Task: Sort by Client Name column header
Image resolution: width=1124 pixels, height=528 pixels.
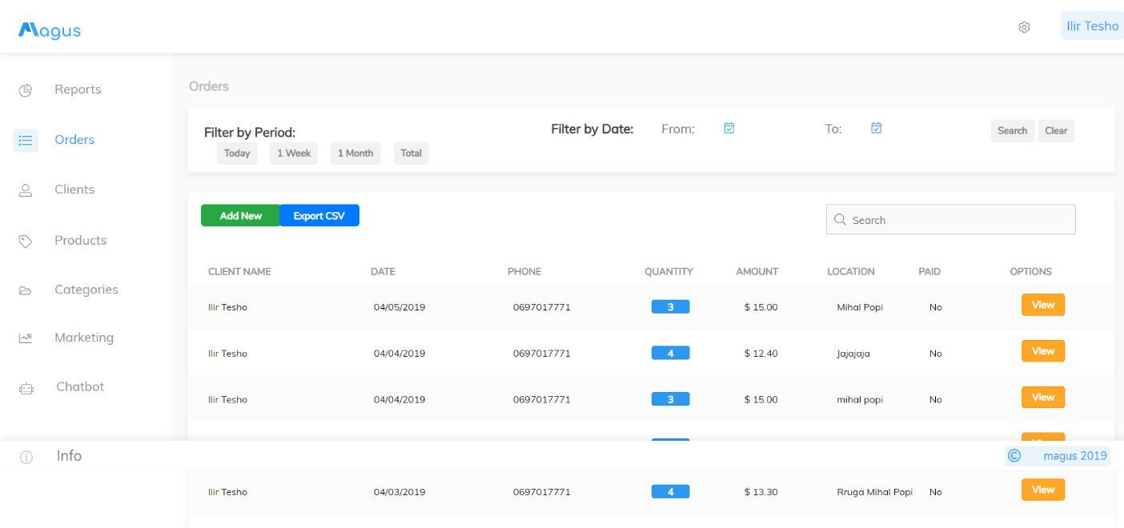Action: (x=239, y=272)
